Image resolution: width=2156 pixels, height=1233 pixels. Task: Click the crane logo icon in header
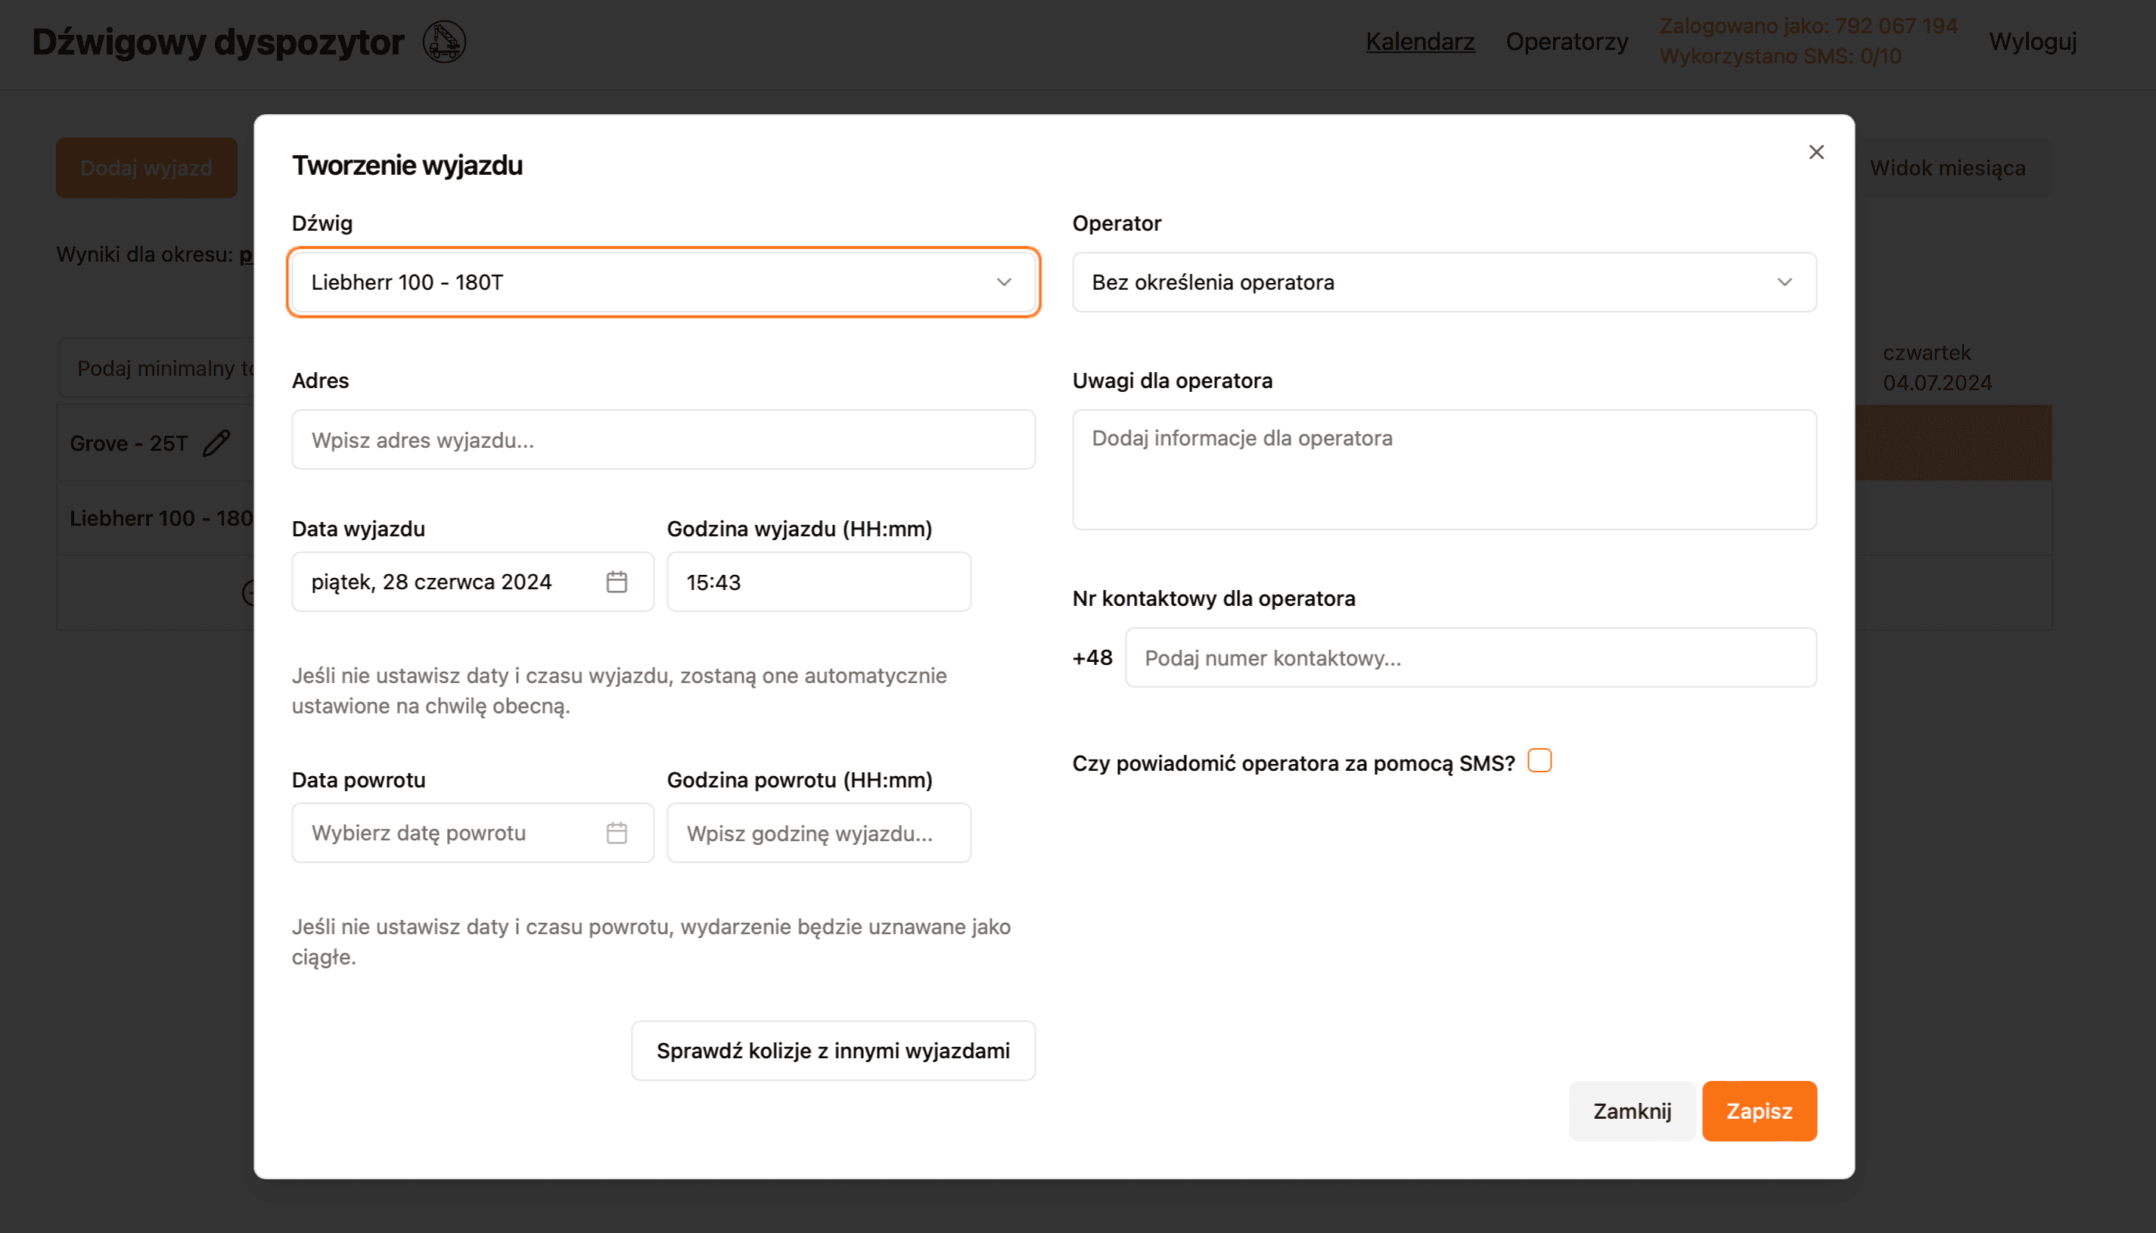[x=444, y=42]
